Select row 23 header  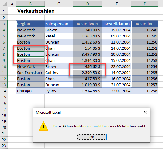tap(4, 146)
